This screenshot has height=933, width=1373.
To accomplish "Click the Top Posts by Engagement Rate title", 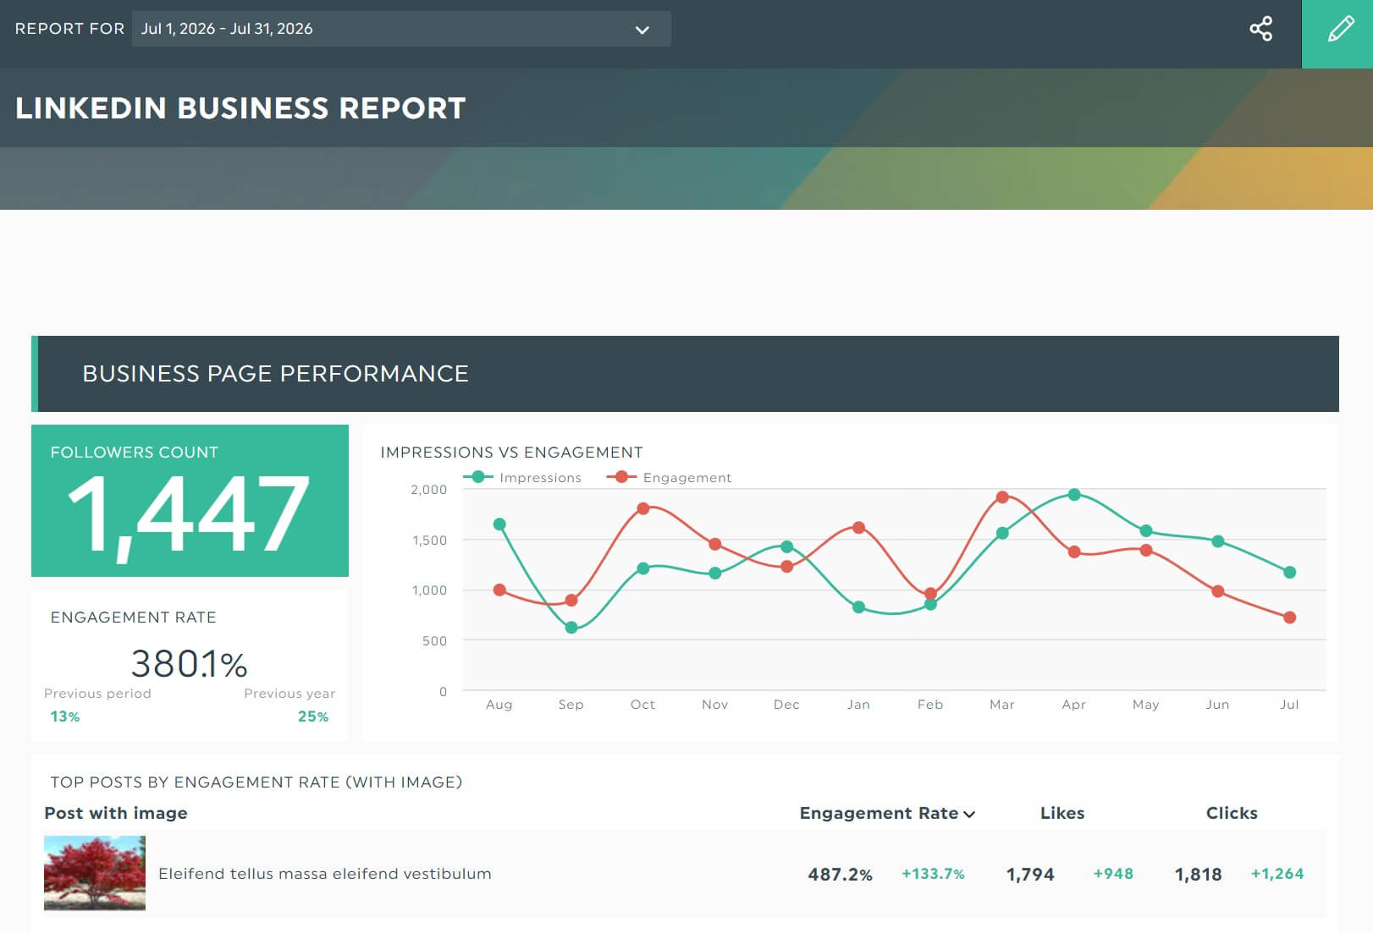I will point(256,782).
